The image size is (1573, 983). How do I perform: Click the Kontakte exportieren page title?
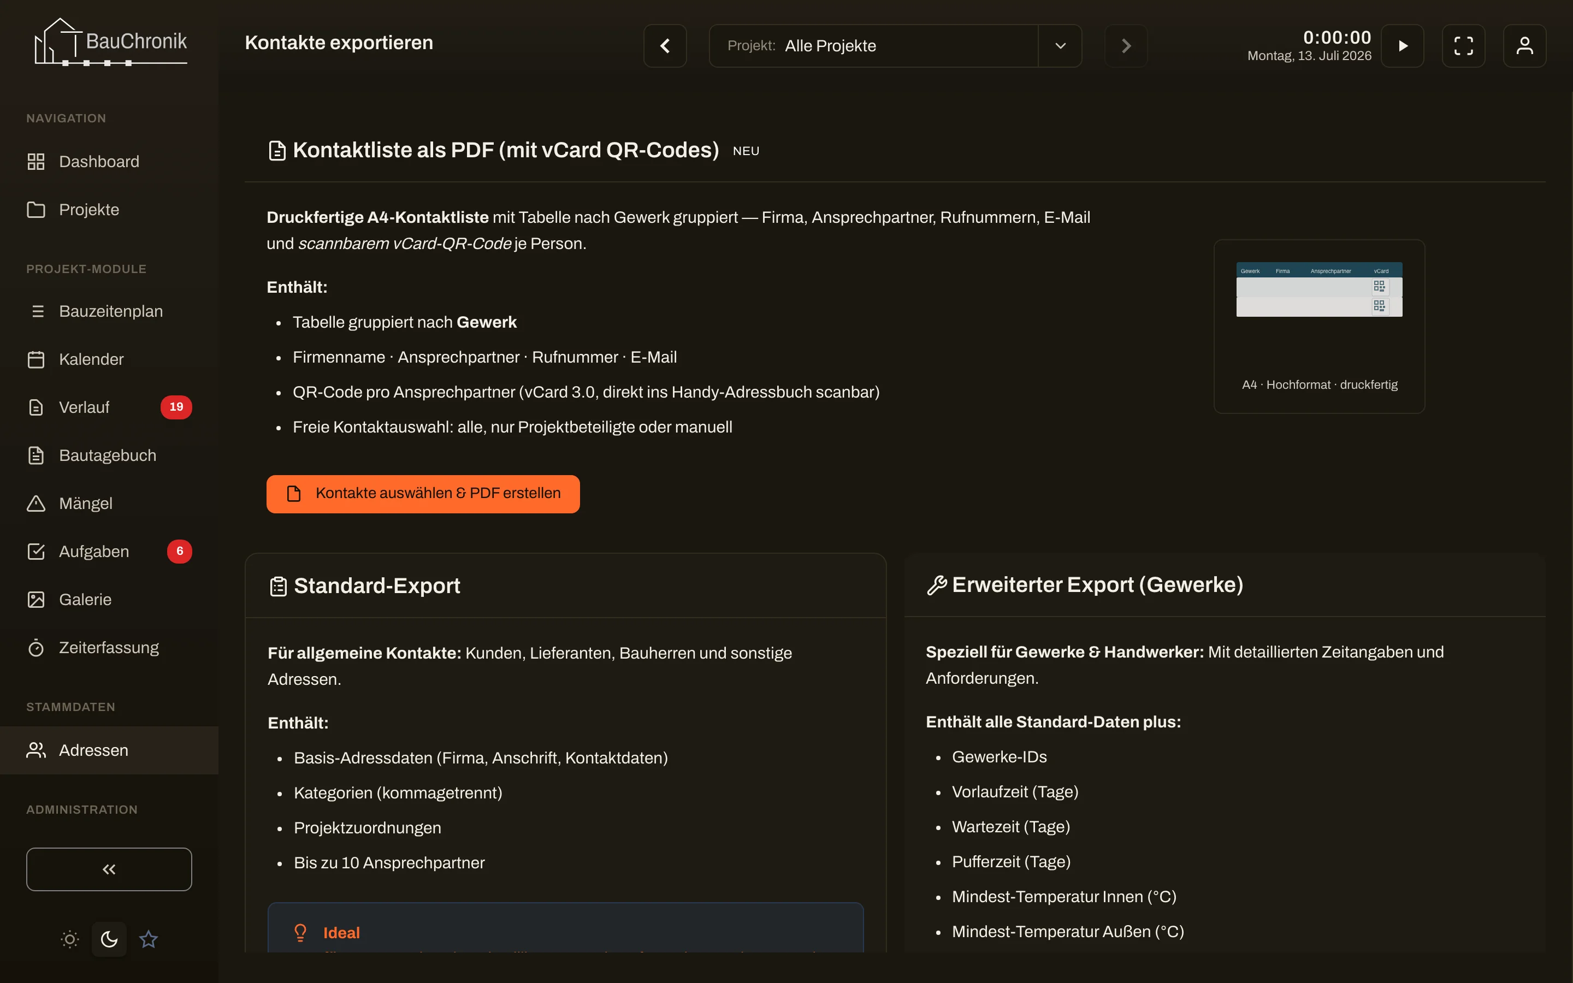point(339,43)
